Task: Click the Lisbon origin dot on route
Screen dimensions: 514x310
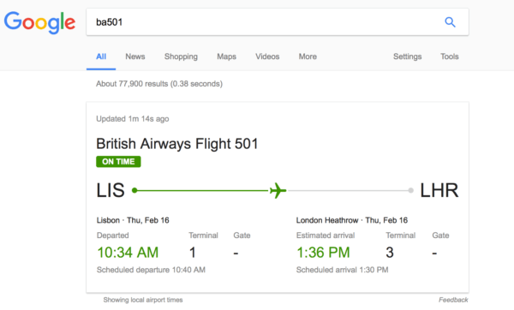Action: (x=134, y=190)
